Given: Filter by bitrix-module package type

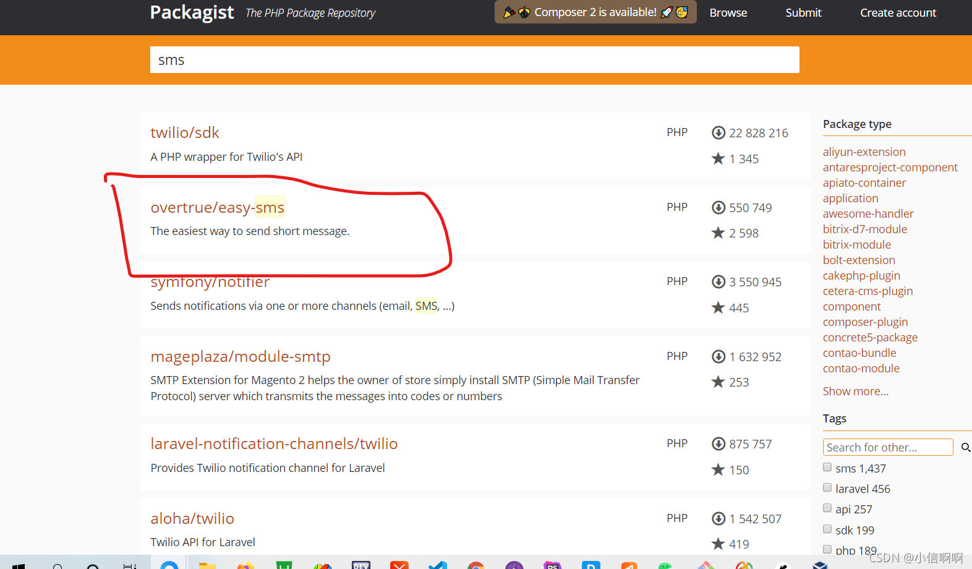Looking at the screenshot, I should click(x=857, y=245).
